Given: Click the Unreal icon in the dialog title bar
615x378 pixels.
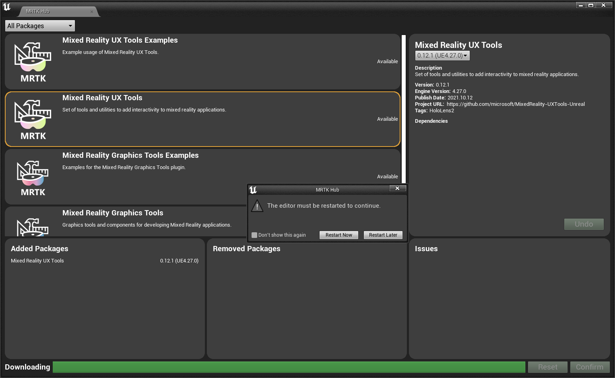Looking at the screenshot, I should pyautogui.click(x=253, y=190).
